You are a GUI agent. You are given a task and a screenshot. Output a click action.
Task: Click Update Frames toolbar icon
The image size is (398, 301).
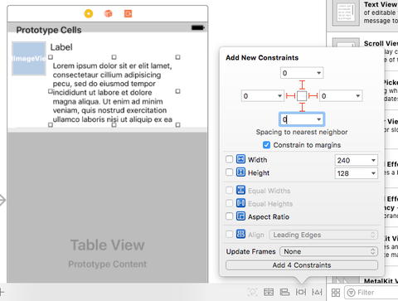[x=253, y=292]
